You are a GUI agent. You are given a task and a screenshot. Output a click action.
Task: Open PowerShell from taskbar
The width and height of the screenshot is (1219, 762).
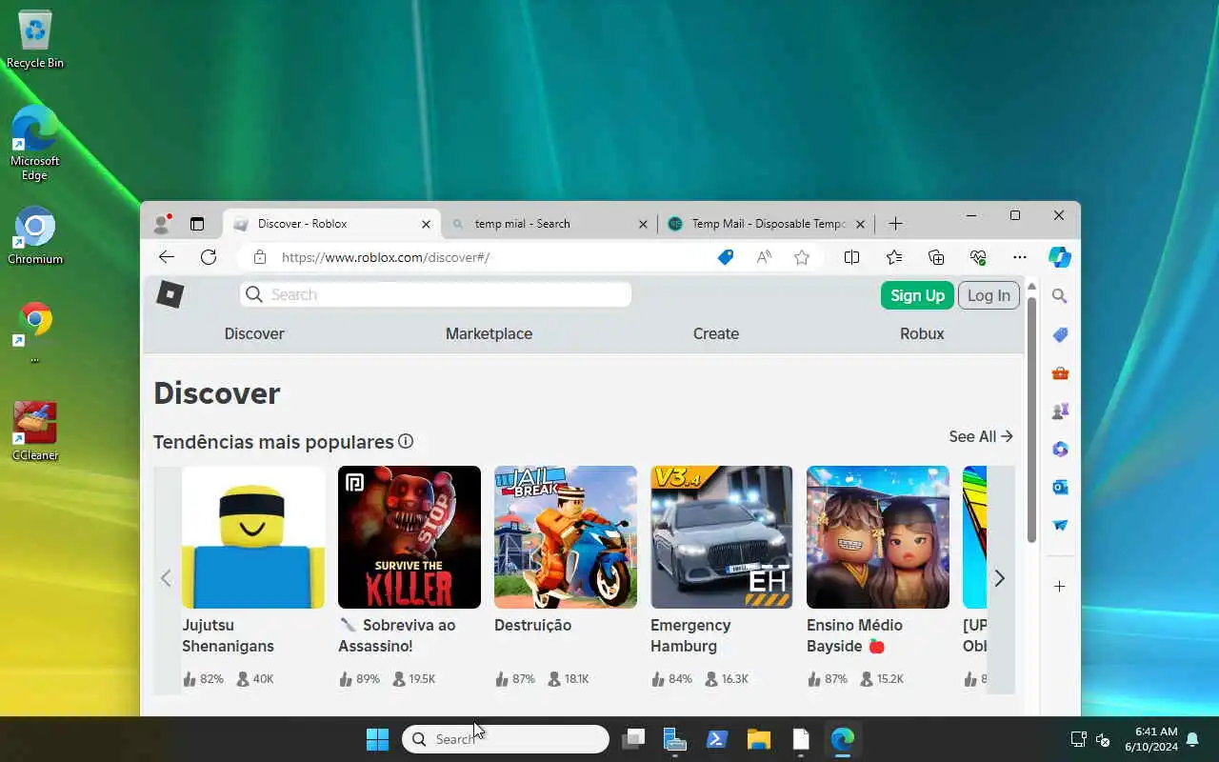click(x=717, y=739)
